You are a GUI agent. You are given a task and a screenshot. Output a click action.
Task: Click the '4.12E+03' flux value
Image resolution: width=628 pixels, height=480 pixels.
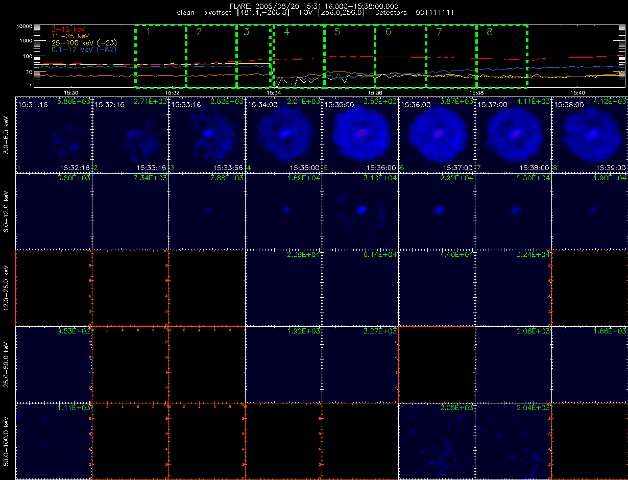[x=610, y=102]
